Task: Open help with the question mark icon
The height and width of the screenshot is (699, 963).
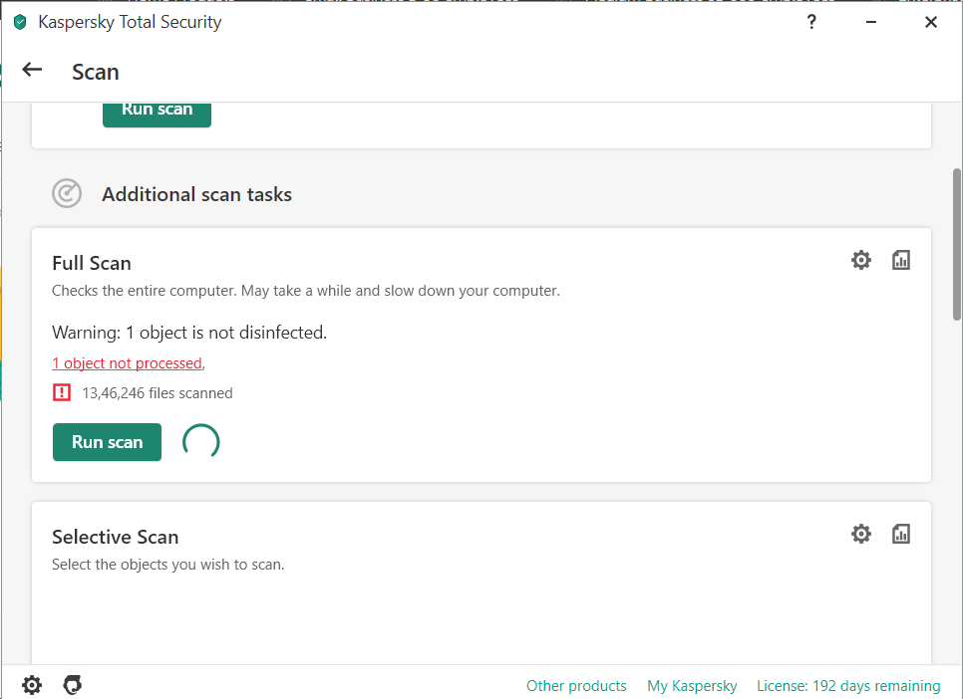Action: 811,22
